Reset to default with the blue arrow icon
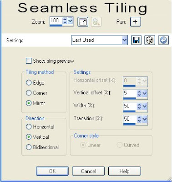Screen dimensions: 172x182 click(163, 40)
